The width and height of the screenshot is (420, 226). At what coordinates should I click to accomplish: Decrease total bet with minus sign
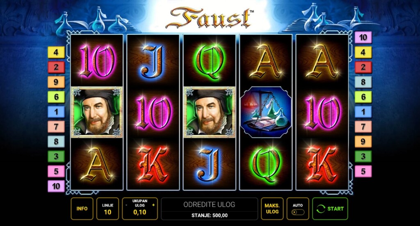tap(126, 205)
